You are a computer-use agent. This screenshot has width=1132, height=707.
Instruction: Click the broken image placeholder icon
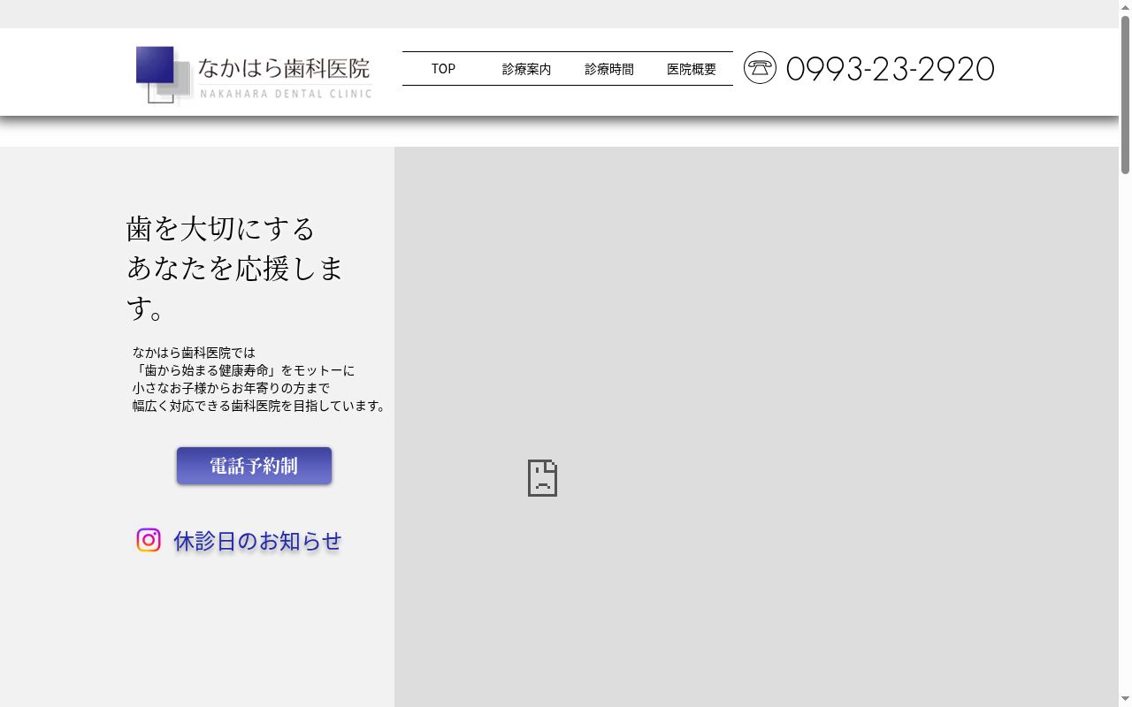click(x=542, y=478)
